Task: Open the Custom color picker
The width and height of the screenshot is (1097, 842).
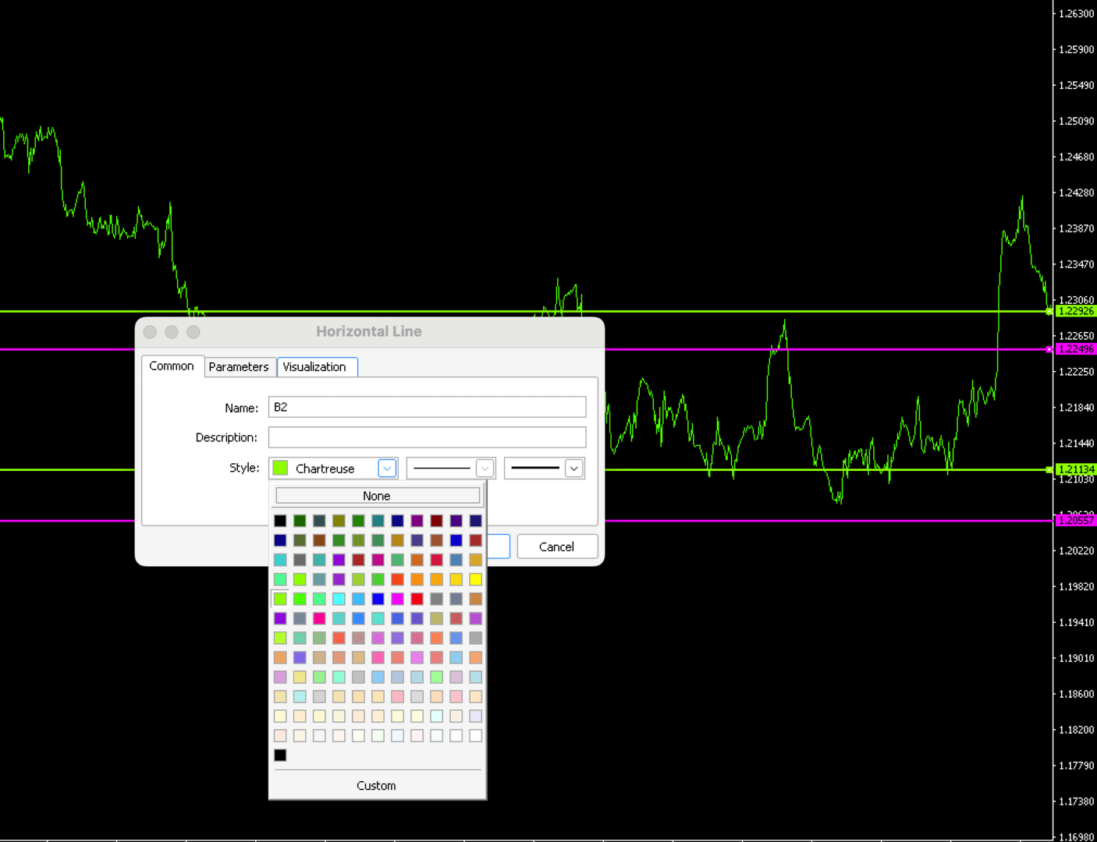Action: tap(377, 786)
